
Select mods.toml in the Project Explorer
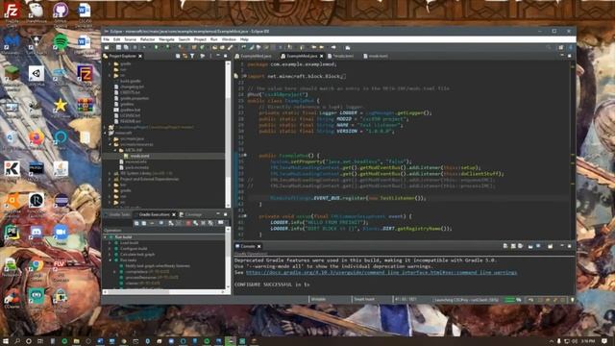[139, 156]
